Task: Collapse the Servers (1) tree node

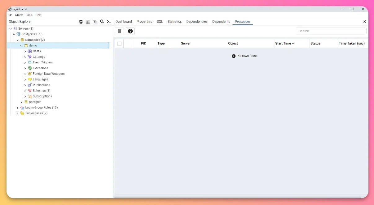Action: coord(11,29)
